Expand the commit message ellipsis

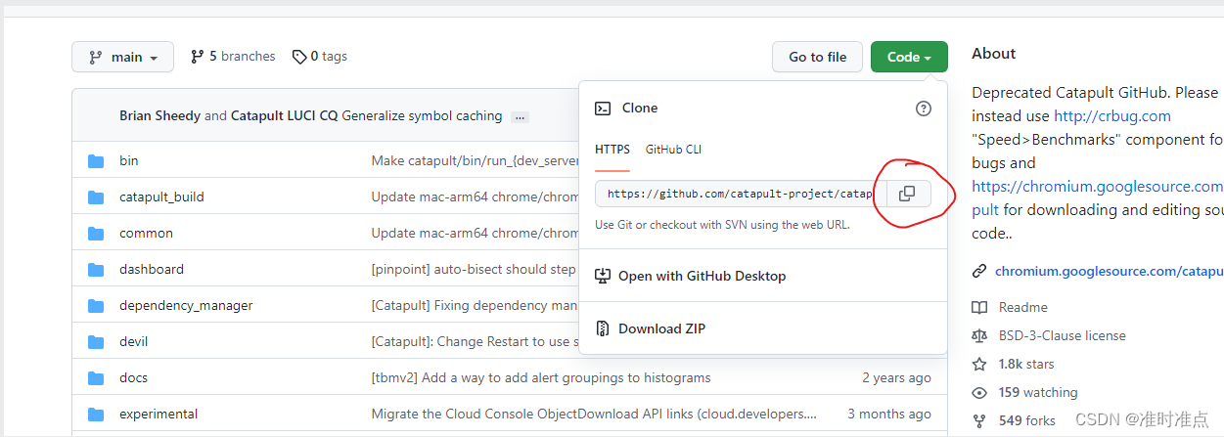click(520, 117)
